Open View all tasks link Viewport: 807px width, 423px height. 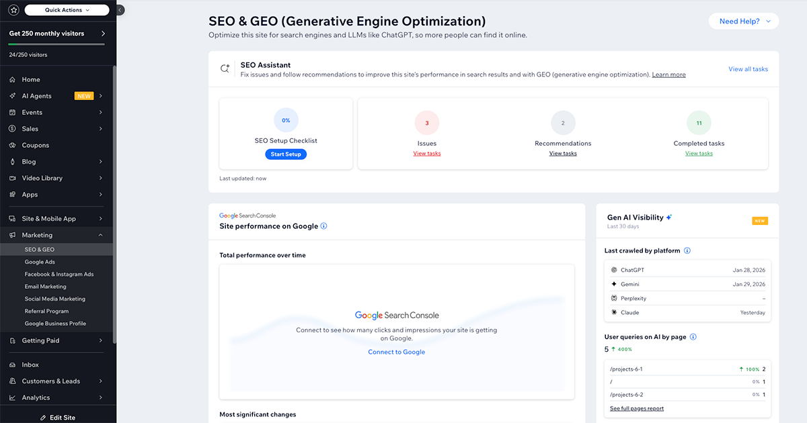point(748,69)
